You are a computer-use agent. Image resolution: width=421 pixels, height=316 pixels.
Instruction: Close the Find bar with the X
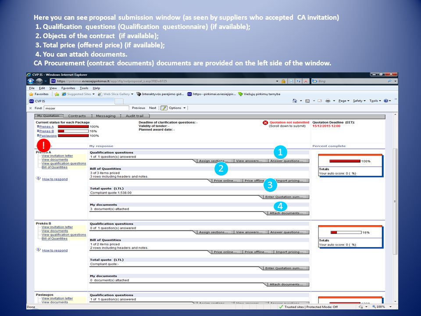(30, 108)
